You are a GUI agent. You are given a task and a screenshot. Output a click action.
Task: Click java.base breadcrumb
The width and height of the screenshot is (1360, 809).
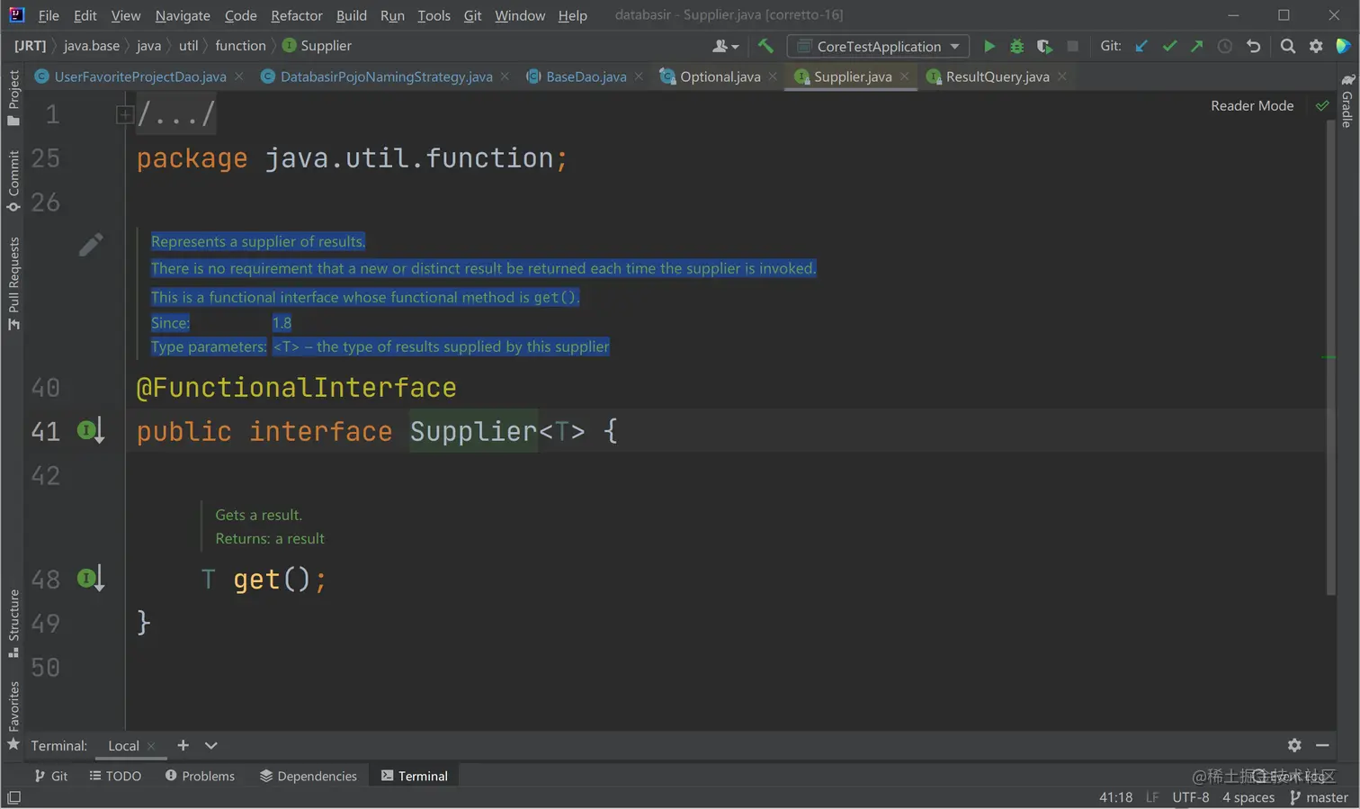[92, 46]
